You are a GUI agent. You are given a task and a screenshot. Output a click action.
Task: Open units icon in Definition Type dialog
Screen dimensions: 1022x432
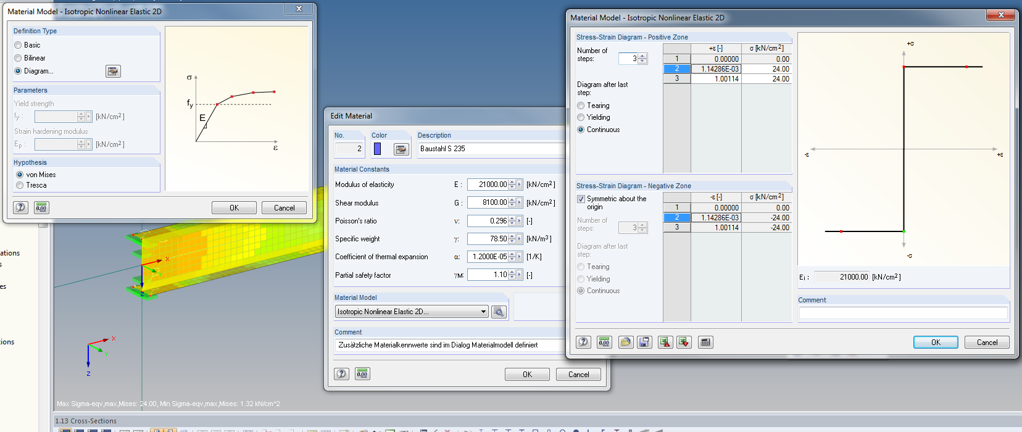(x=41, y=207)
